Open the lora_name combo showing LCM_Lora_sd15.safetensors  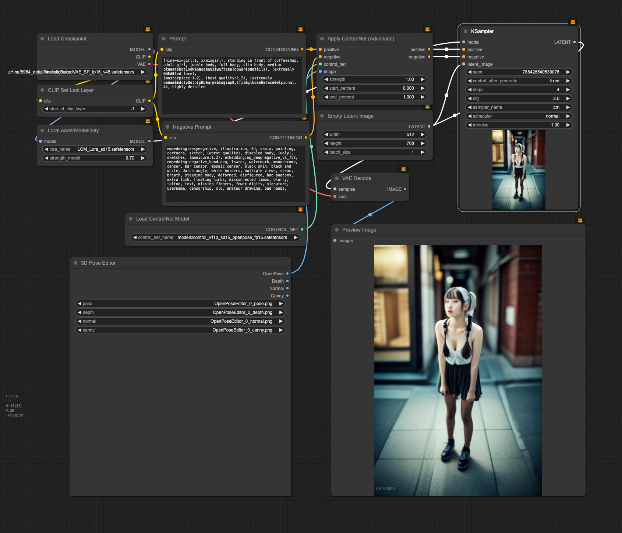click(x=95, y=149)
